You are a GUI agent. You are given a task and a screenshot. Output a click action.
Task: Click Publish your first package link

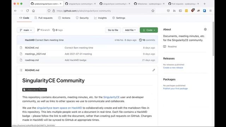click(x=176, y=89)
